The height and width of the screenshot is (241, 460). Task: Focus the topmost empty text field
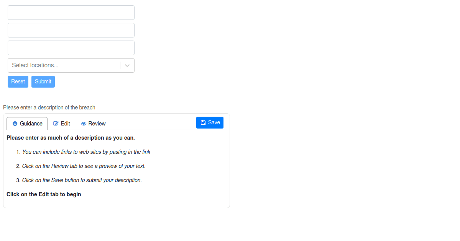point(71,12)
